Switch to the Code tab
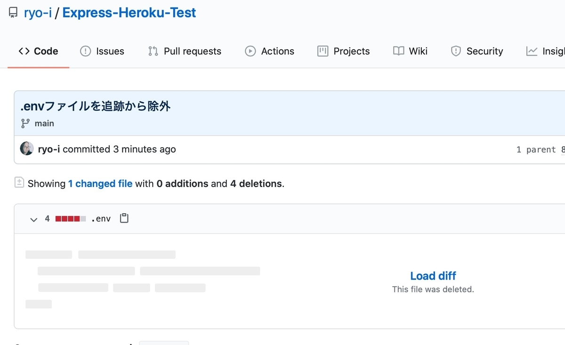The height and width of the screenshot is (345, 565). click(39, 51)
